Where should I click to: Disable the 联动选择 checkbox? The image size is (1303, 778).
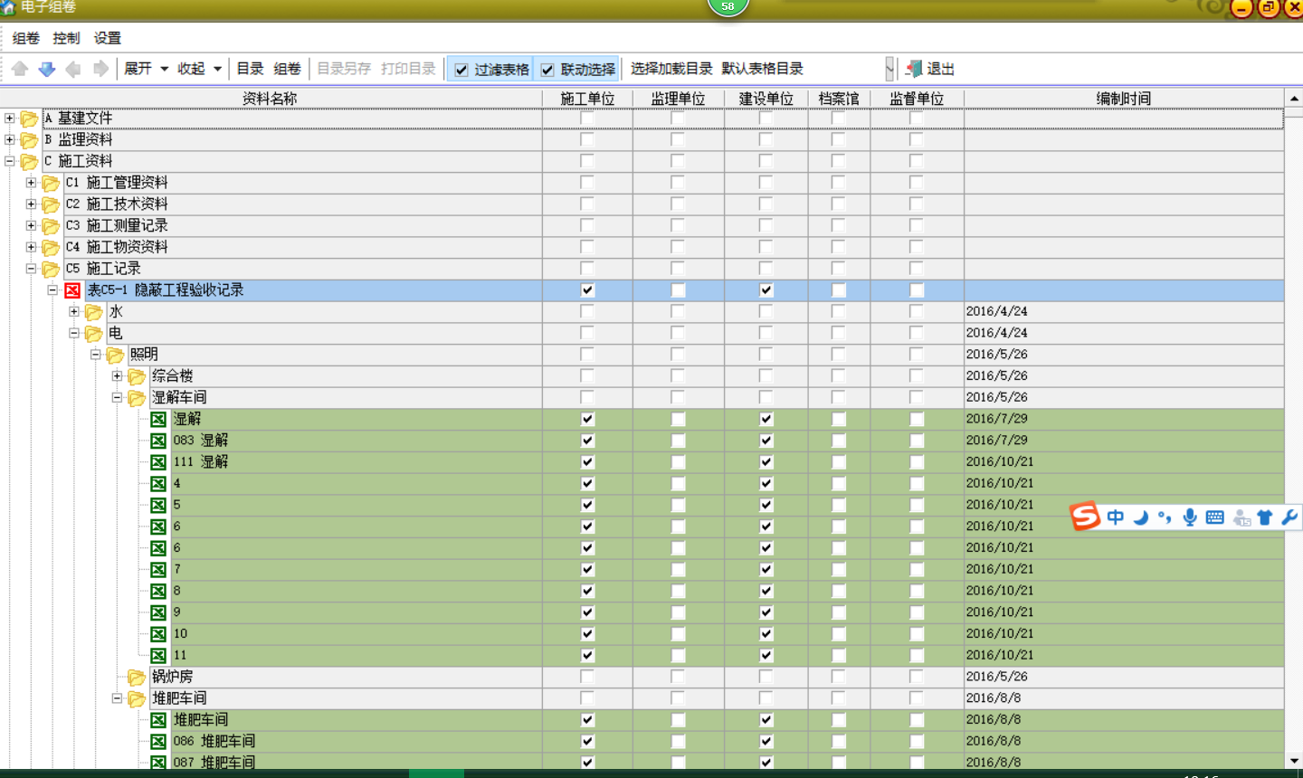[x=547, y=70]
